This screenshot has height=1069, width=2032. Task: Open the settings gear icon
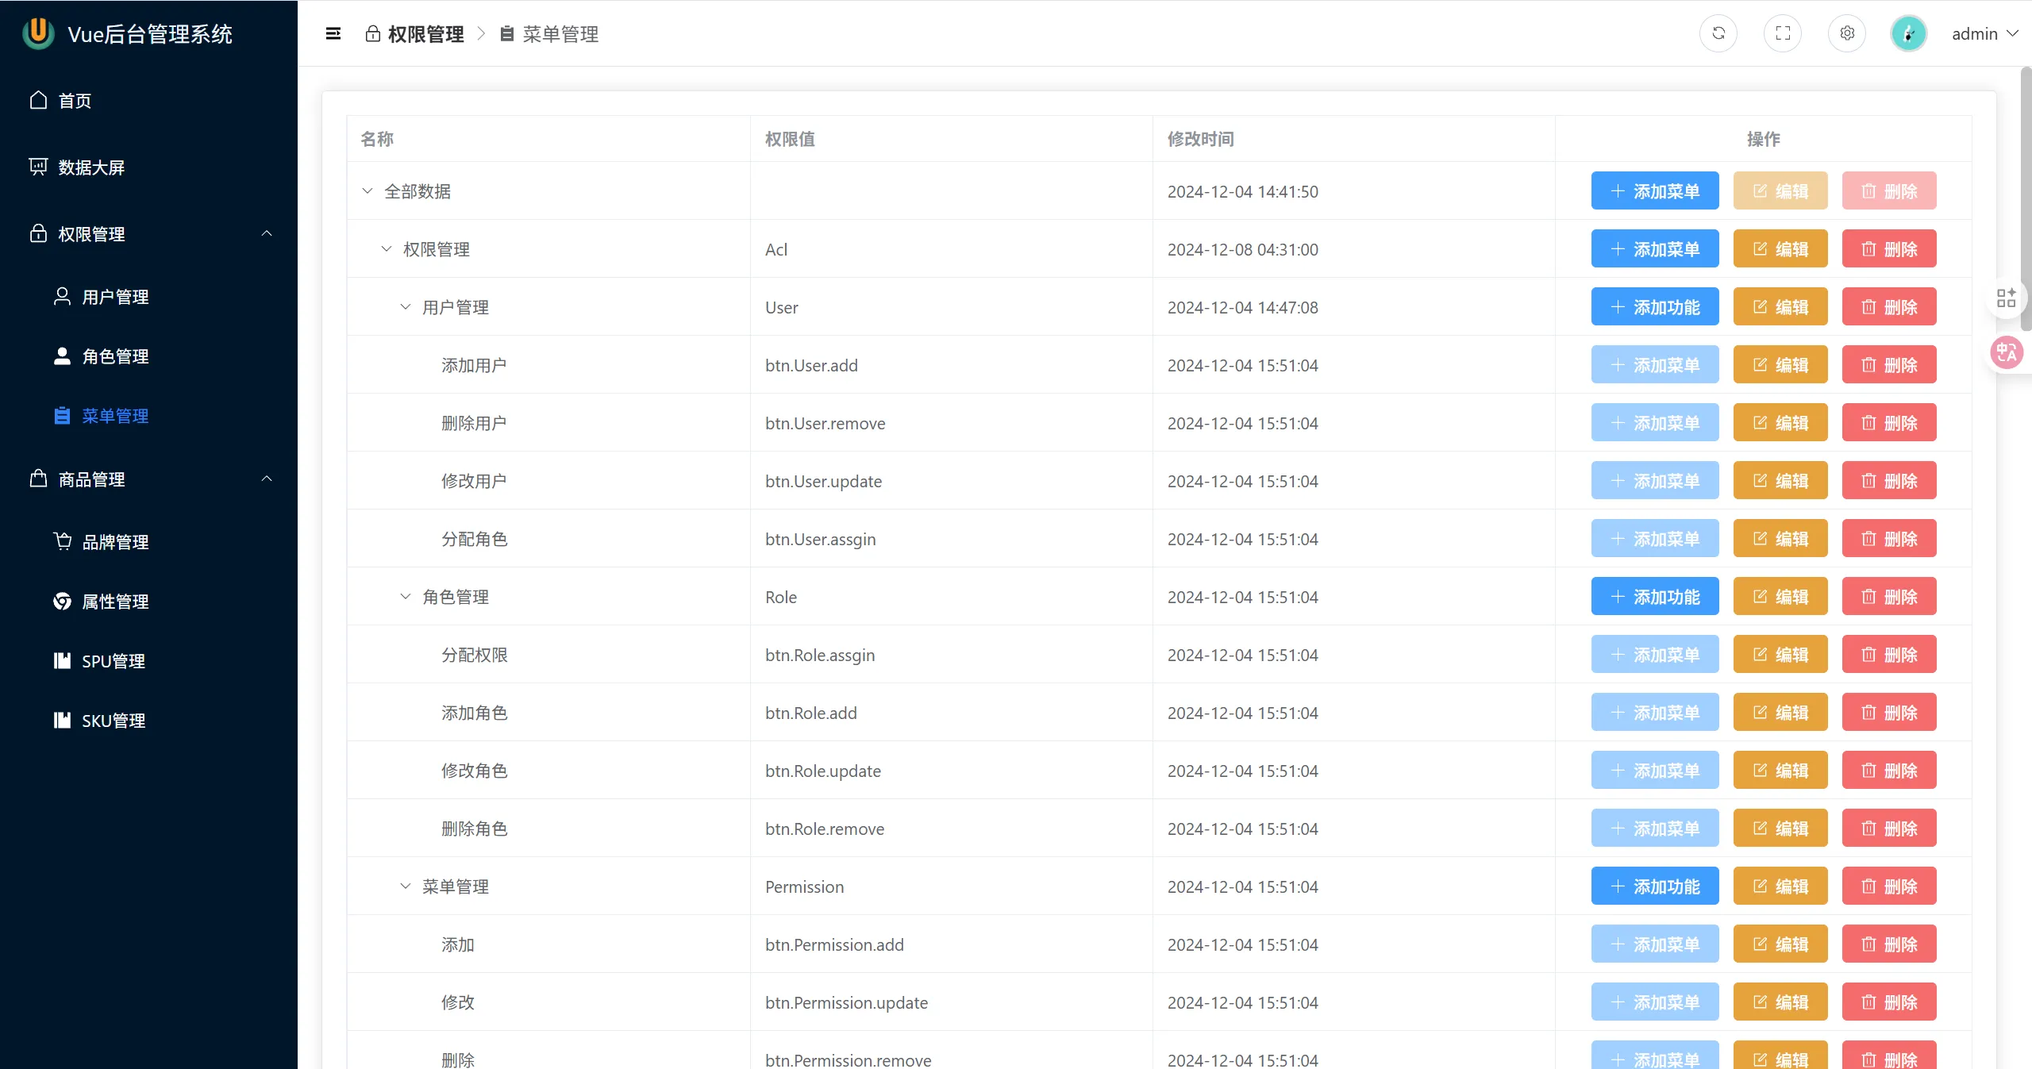pyautogui.click(x=1847, y=33)
